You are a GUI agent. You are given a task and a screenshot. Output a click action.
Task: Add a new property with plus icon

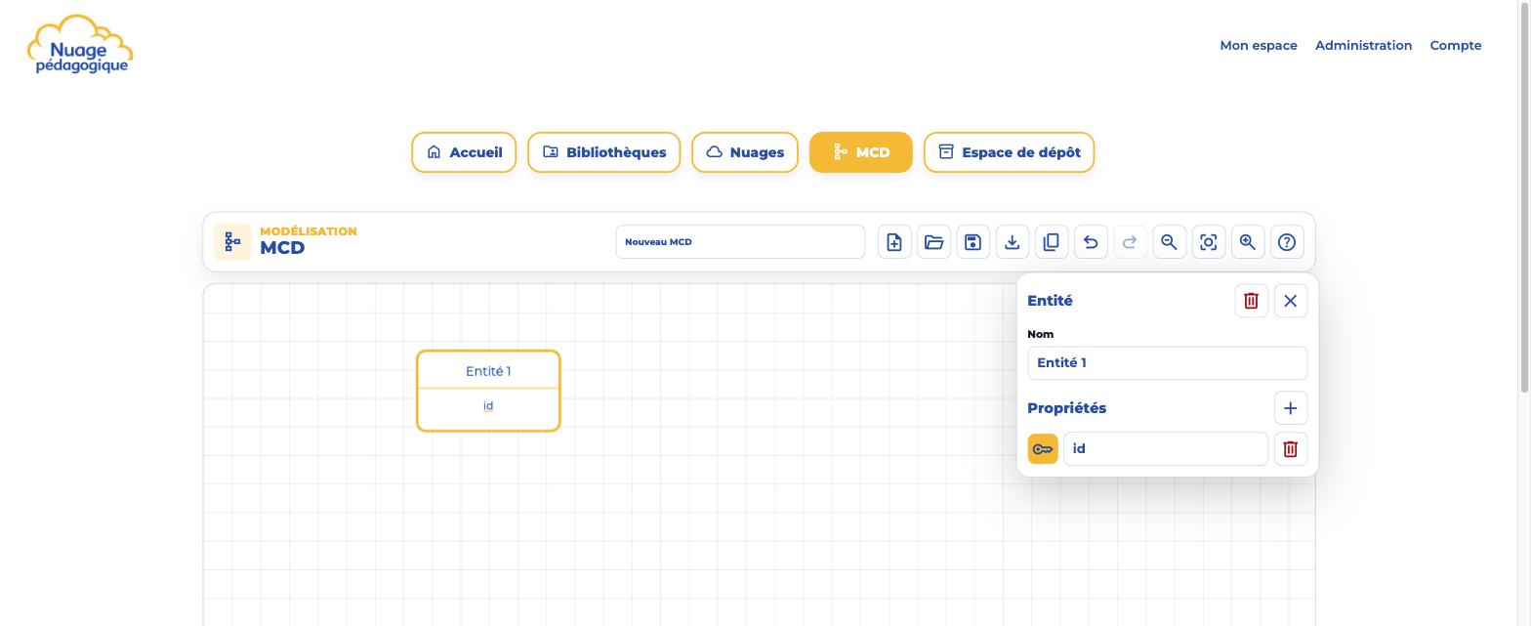1291,408
